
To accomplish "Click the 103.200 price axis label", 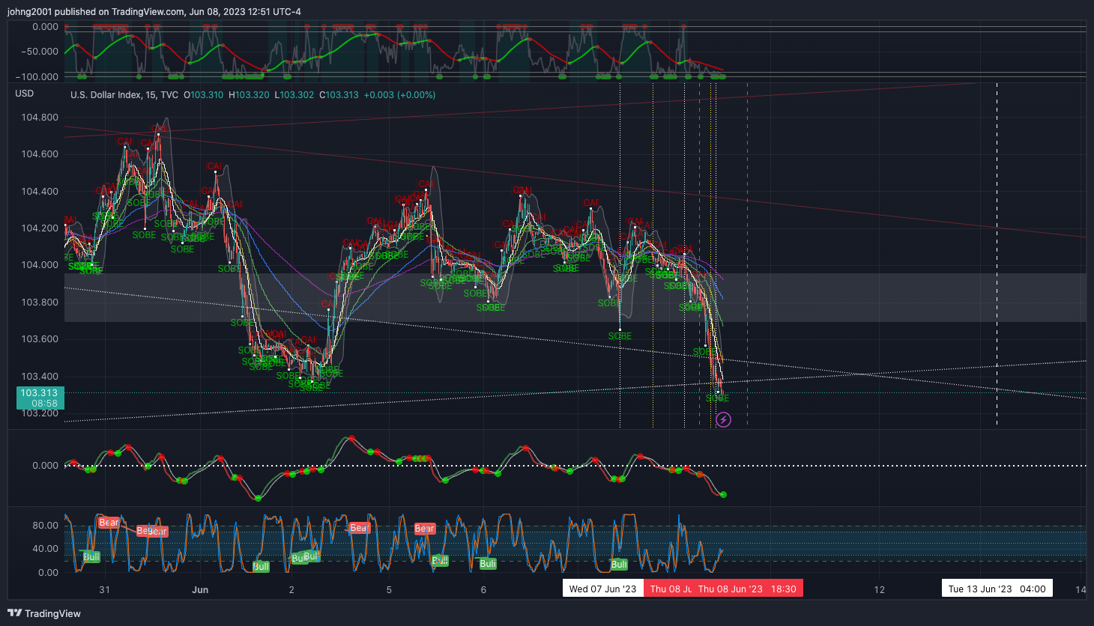I will point(40,413).
